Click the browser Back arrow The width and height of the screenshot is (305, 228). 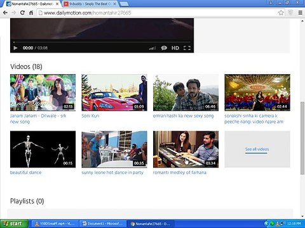click(5, 13)
